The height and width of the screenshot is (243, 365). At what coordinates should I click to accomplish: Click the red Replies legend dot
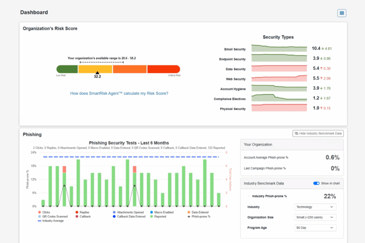pos(77,212)
